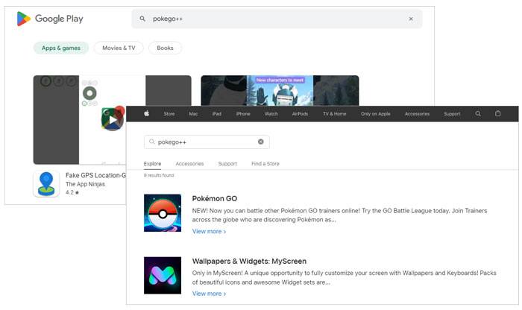Click the Google Play search field
522x310 pixels.
click(277, 19)
